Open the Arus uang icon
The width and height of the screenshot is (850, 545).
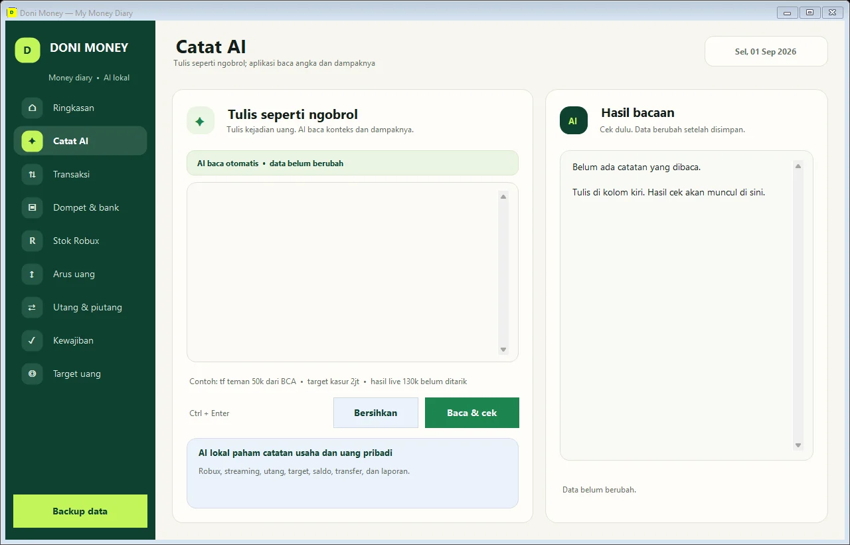(32, 274)
